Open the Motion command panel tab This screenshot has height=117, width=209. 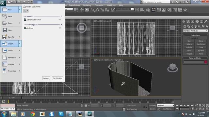point(197,21)
